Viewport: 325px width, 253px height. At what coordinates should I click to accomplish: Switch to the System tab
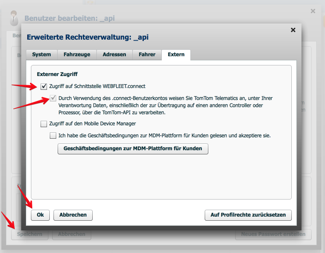(x=41, y=54)
